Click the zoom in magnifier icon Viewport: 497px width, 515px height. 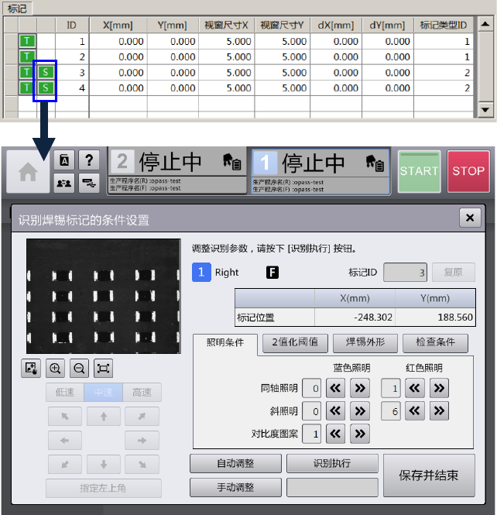55,368
